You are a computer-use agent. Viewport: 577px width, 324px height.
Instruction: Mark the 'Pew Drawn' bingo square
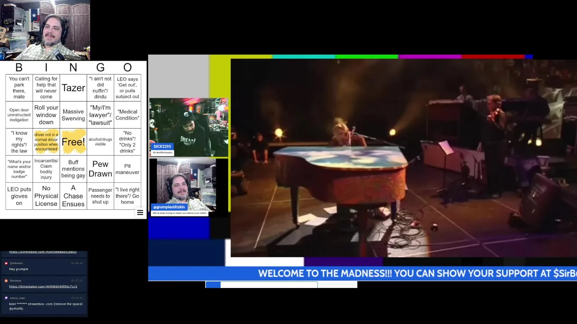click(x=100, y=169)
